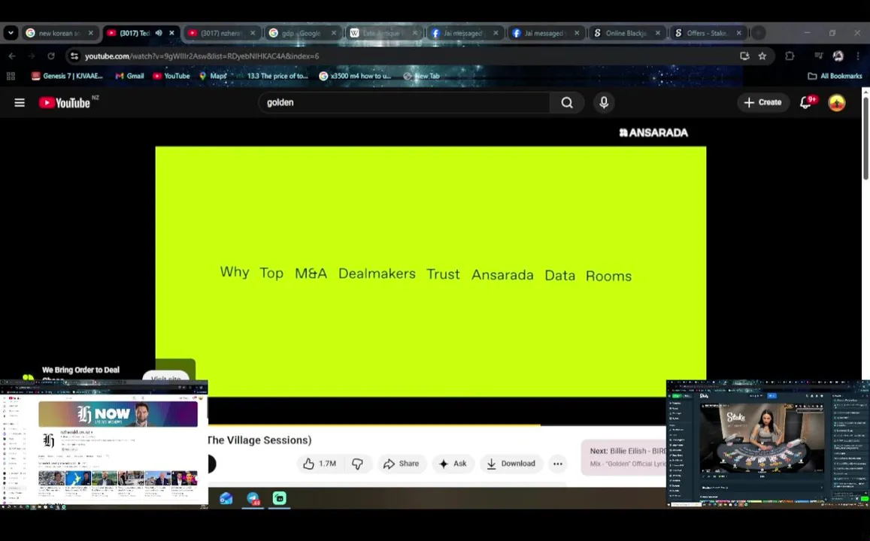Screen dimensions: 870x541
Task: Bookmark this page with the star
Action: tap(762, 56)
